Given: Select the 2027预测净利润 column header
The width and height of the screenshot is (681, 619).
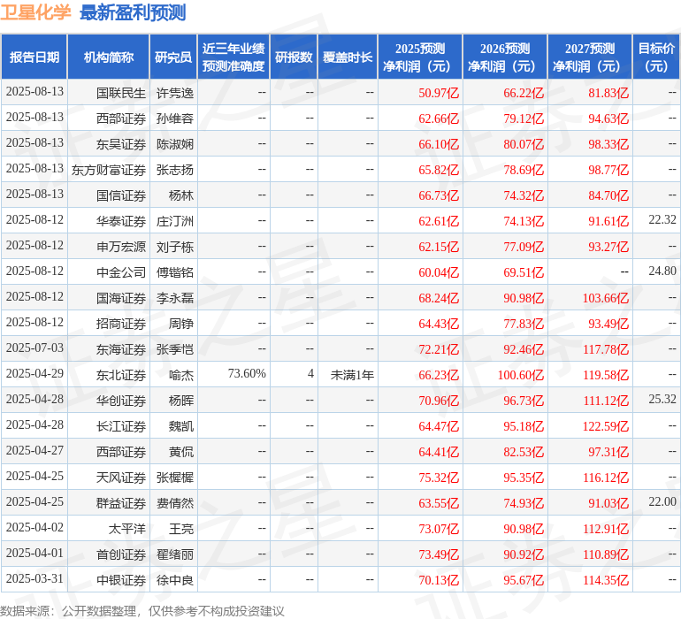Looking at the screenshot, I should 590,57.
